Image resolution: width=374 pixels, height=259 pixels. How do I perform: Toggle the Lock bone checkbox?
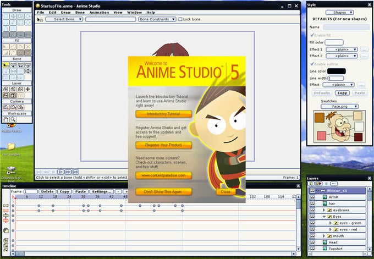(x=180, y=19)
